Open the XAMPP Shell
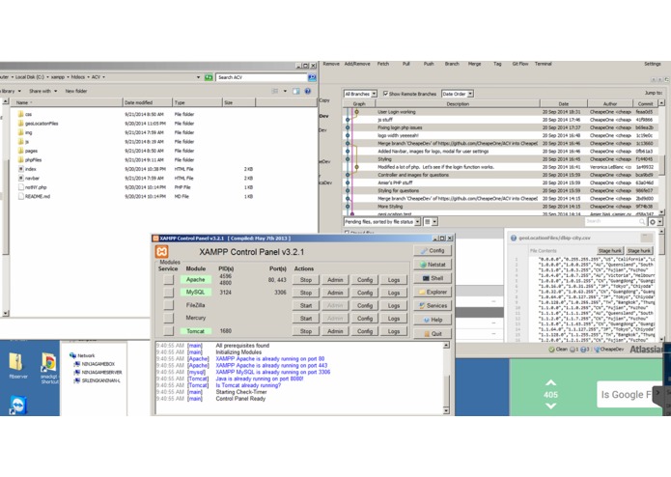671x477 pixels. coord(433,278)
